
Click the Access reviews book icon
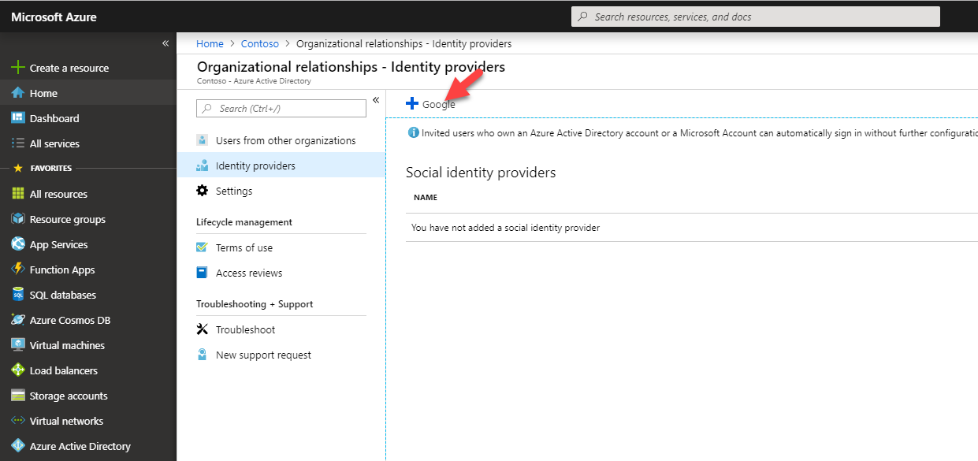pos(203,273)
